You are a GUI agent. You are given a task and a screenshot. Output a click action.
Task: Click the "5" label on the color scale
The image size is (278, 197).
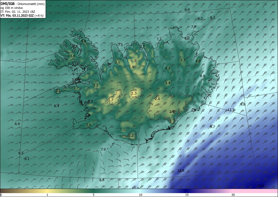pos(93,195)
